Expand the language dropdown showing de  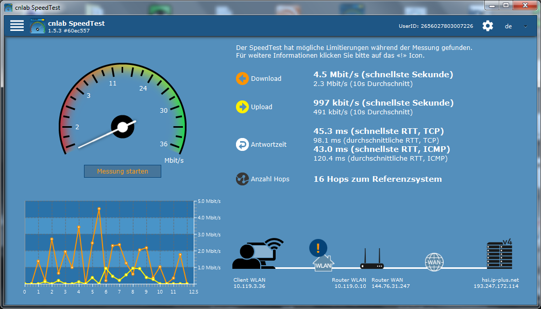(516, 26)
